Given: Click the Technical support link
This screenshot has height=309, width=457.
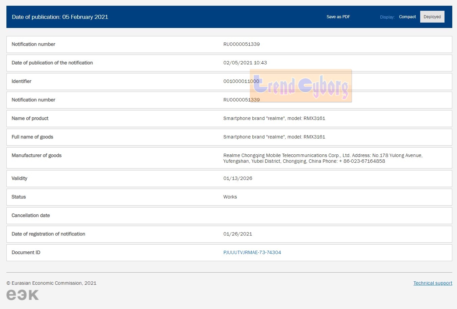Looking at the screenshot, I should click(433, 283).
